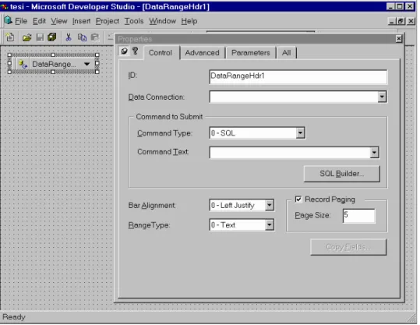This screenshot has width=420, height=325.
Task: Open the View menu
Action: [59, 21]
